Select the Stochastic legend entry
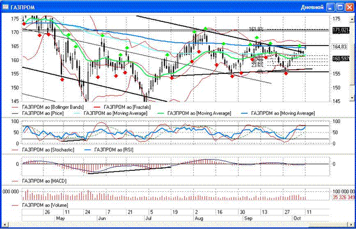Screen dimensions: 356x229 point(43,150)
